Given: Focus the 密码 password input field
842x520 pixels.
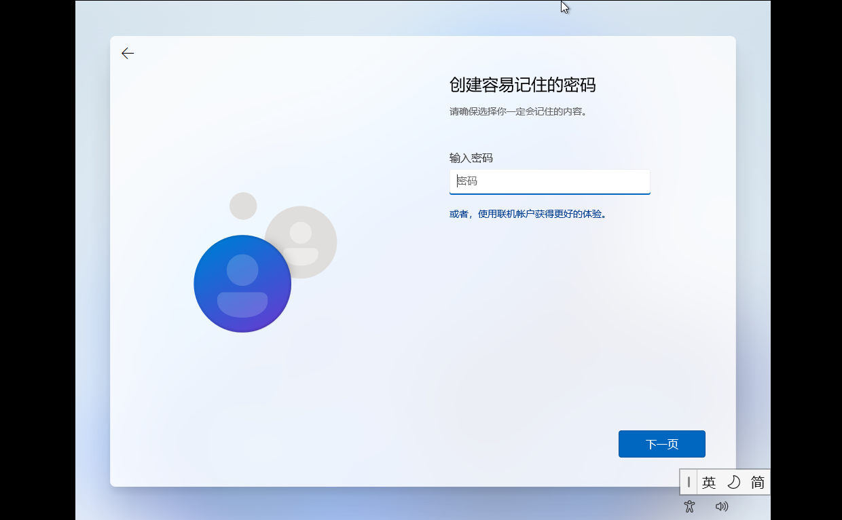Looking at the screenshot, I should tap(549, 181).
